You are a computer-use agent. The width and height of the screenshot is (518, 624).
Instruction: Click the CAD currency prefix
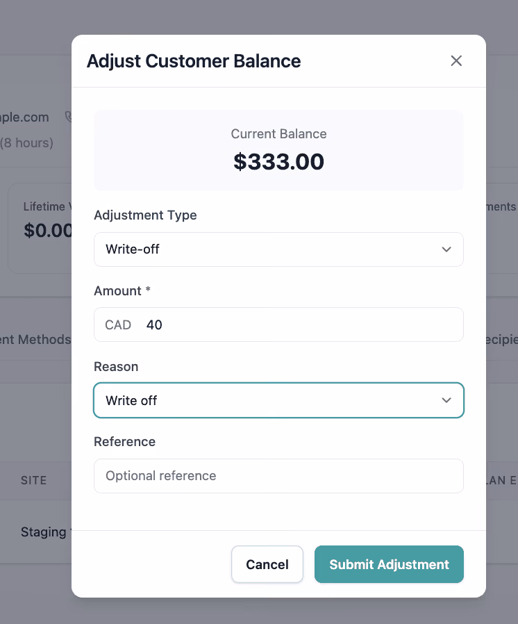[118, 325]
